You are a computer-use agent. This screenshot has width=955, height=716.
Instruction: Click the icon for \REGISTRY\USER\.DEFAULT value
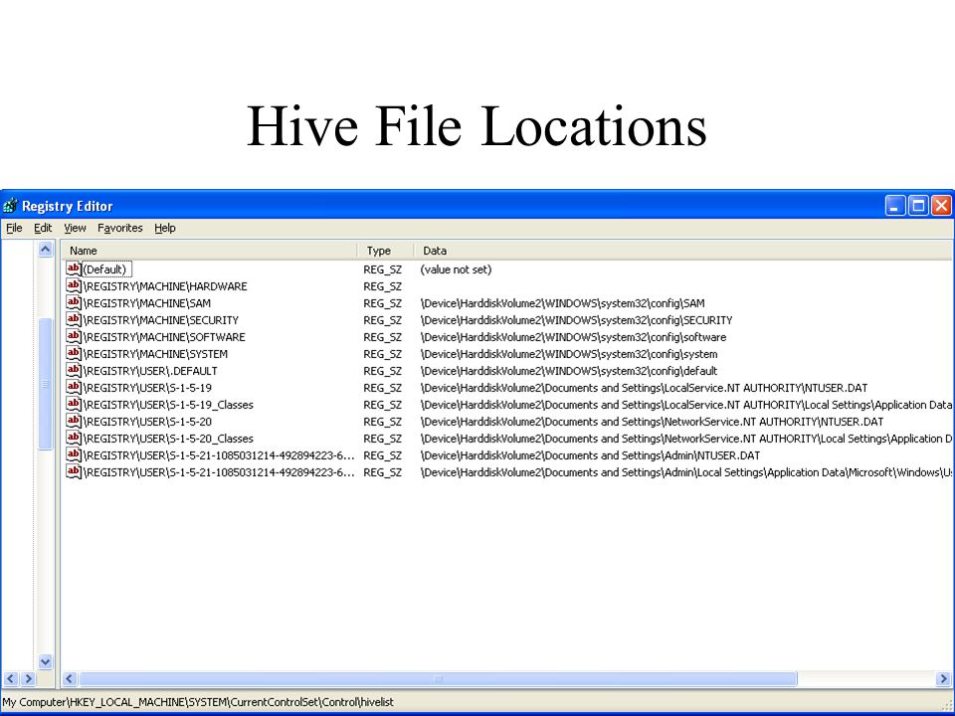(x=73, y=370)
